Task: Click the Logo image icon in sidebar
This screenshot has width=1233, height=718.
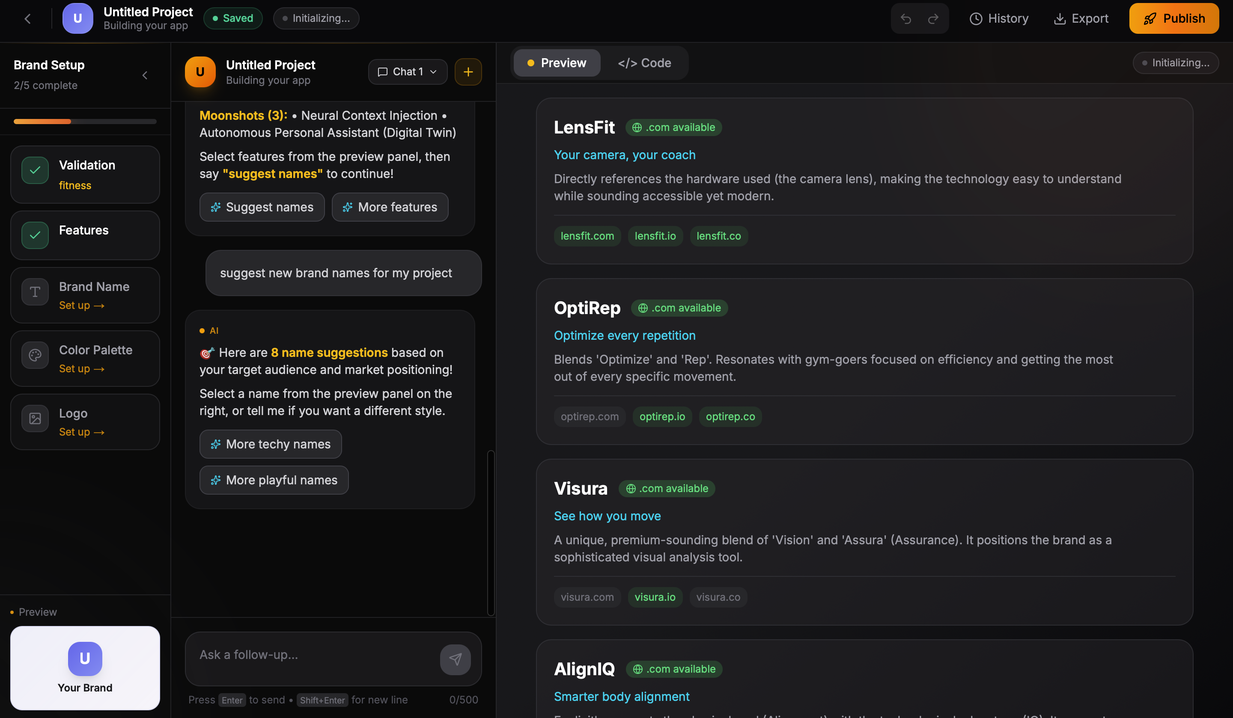Action: 35,418
